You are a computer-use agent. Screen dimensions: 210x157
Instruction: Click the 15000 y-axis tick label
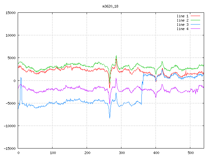point(10,13)
